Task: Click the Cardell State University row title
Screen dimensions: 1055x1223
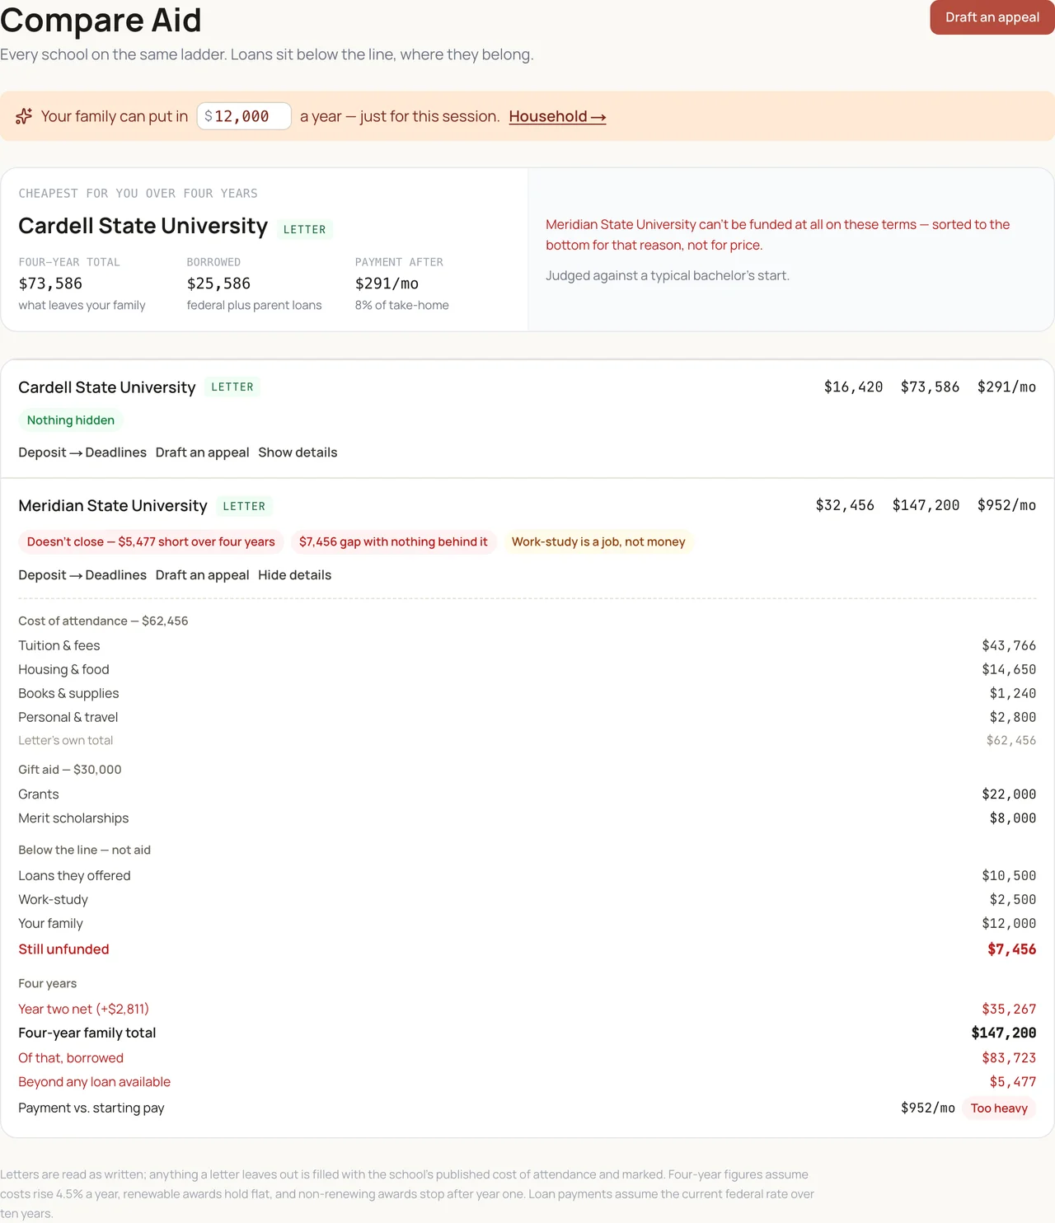Action: click(x=107, y=387)
